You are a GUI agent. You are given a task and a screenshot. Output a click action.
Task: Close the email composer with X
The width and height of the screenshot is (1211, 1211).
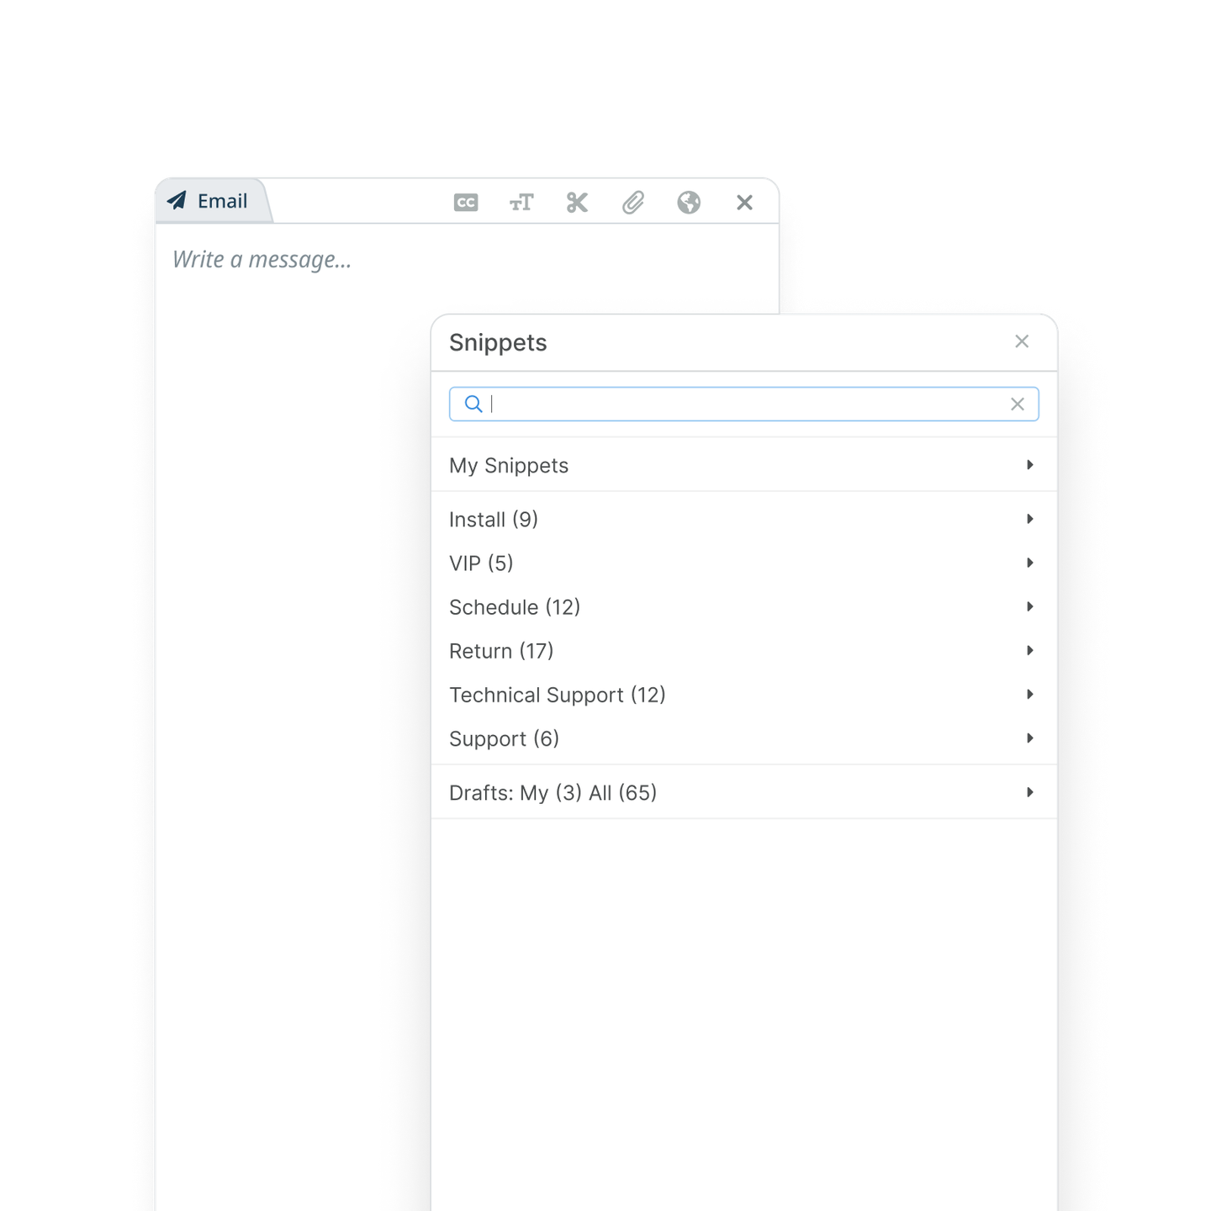[744, 203]
